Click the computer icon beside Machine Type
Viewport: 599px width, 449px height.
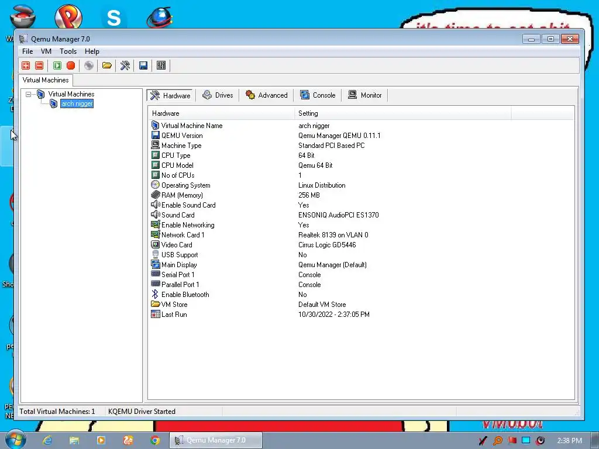155,145
